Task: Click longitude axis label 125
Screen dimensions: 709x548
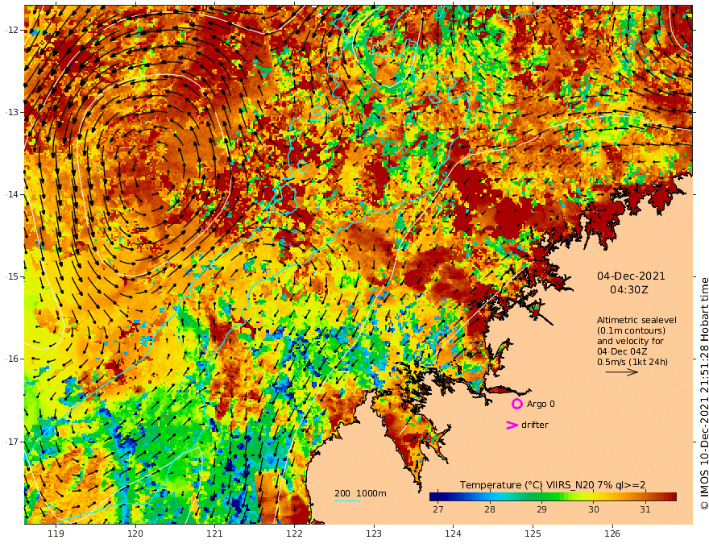Action: 533,533
